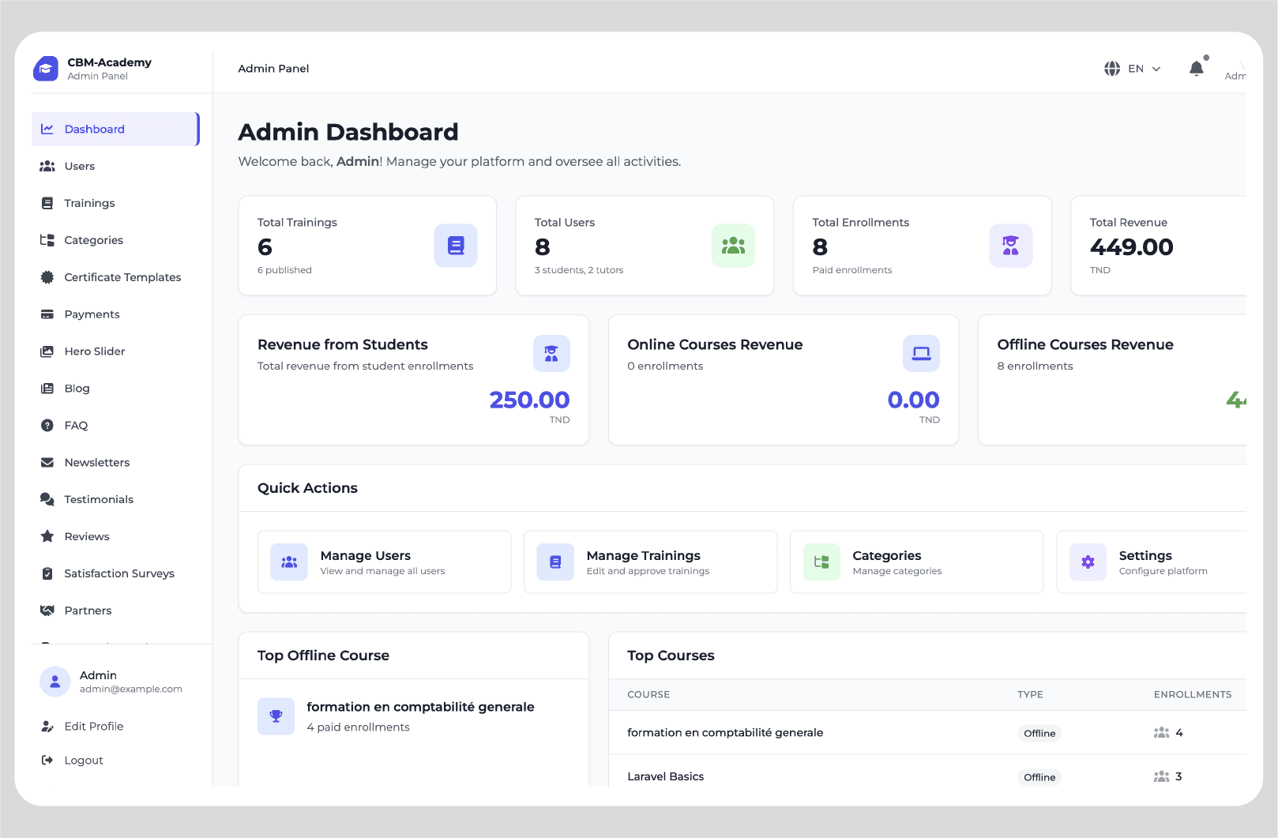The width and height of the screenshot is (1278, 838).
Task: Select the Laravel Basics course row
Action: tap(665, 776)
